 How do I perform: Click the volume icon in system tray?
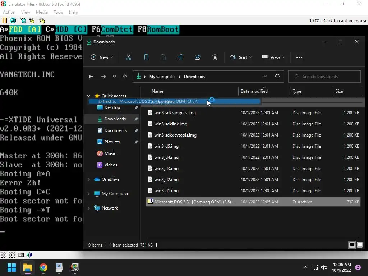(x=324, y=267)
